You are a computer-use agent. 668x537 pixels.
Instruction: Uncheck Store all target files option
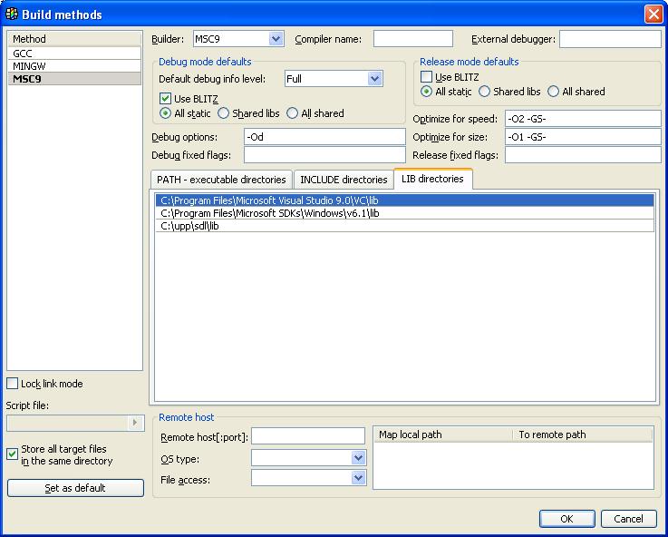click(13, 454)
